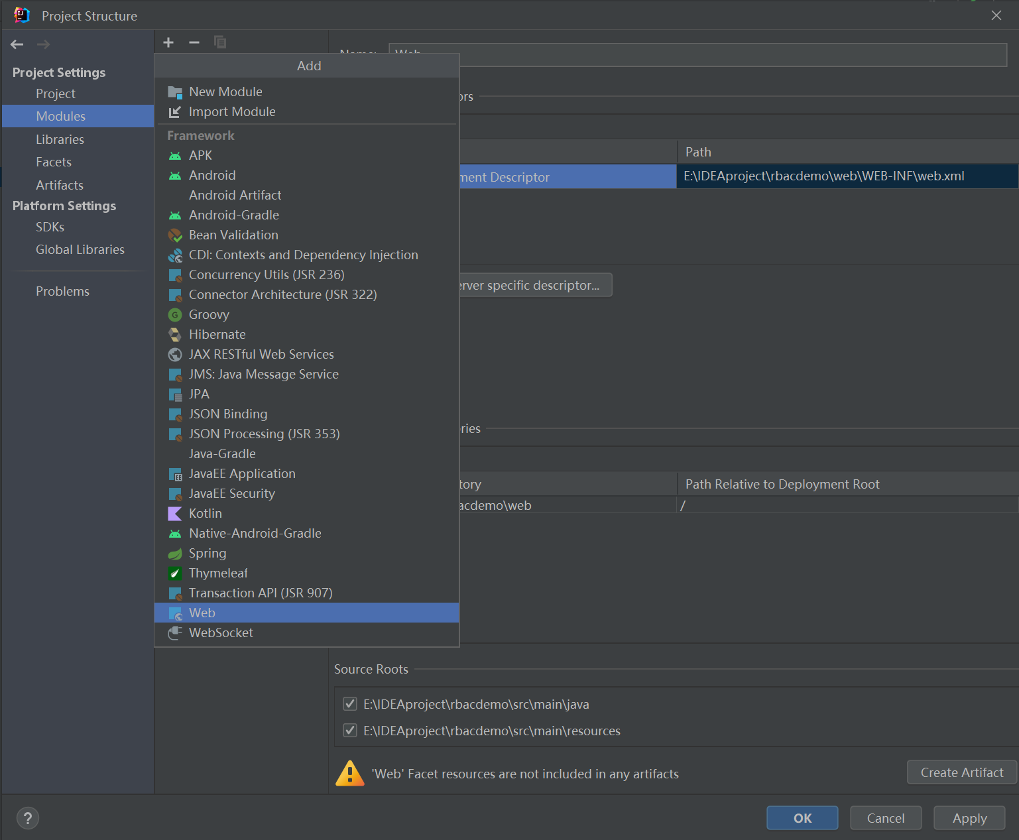Click the Groovy green circle icon

[x=175, y=315]
